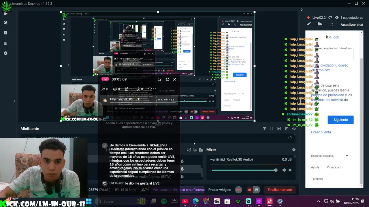The image size is (369, 207).
Task: Open Probar widgets
Action: coord(220,190)
